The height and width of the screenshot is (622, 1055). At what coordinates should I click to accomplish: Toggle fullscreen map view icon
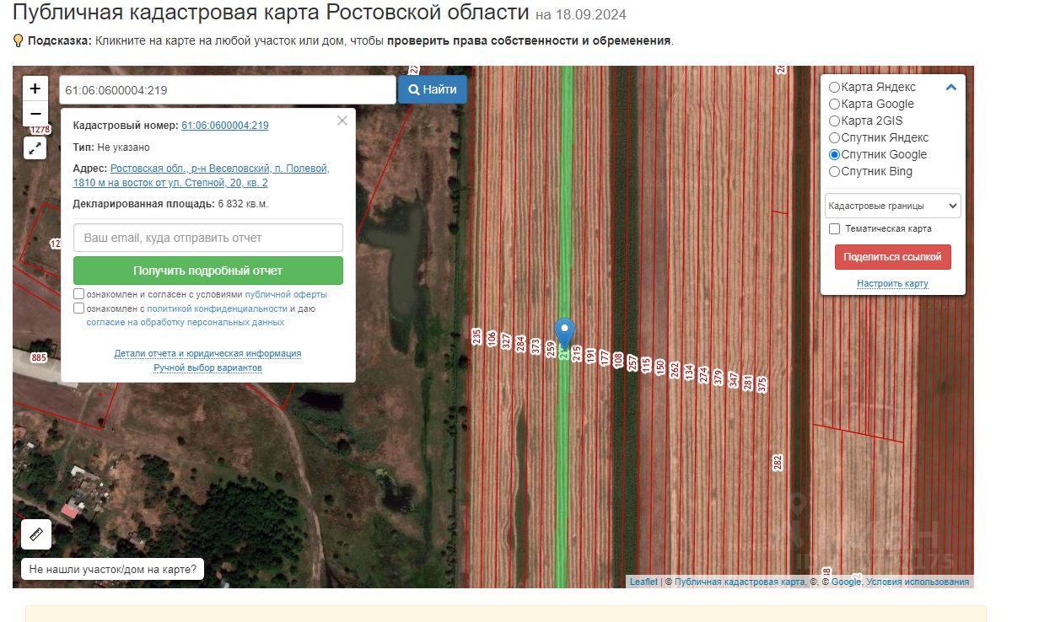(35, 148)
